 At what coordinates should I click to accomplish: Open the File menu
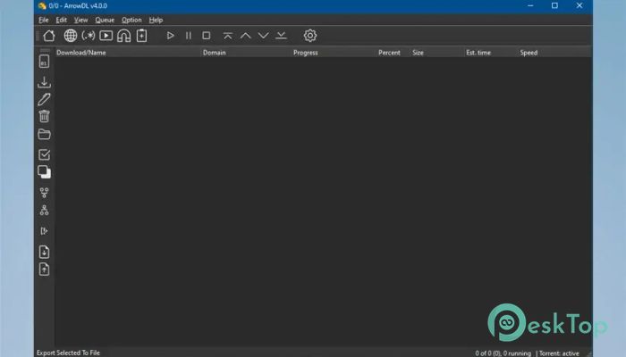(44, 20)
